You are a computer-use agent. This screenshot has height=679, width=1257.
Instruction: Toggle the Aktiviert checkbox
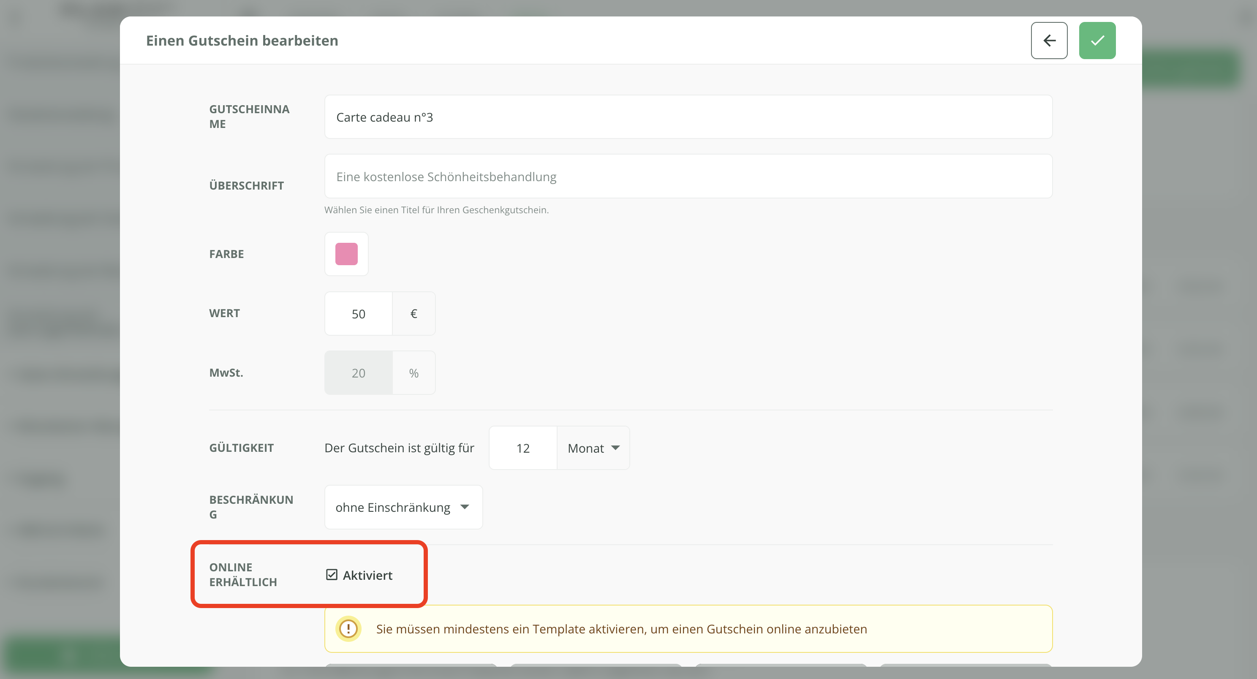(332, 575)
